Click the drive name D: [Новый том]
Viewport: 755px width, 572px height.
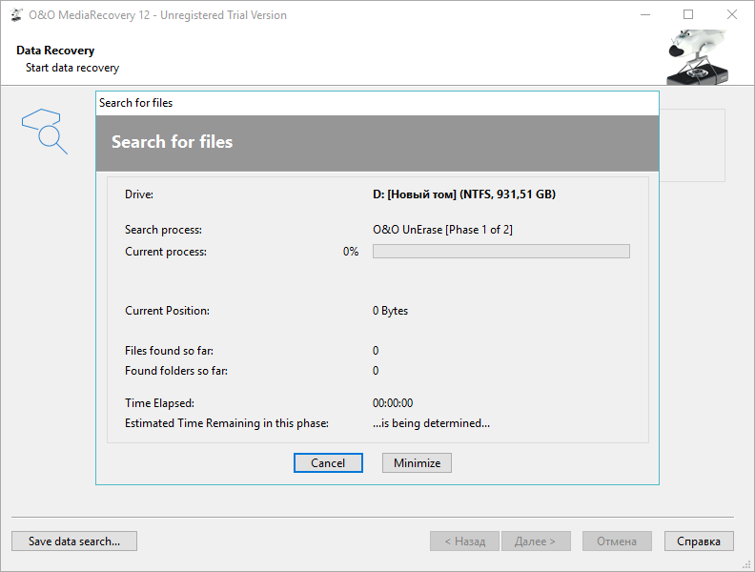click(x=463, y=194)
